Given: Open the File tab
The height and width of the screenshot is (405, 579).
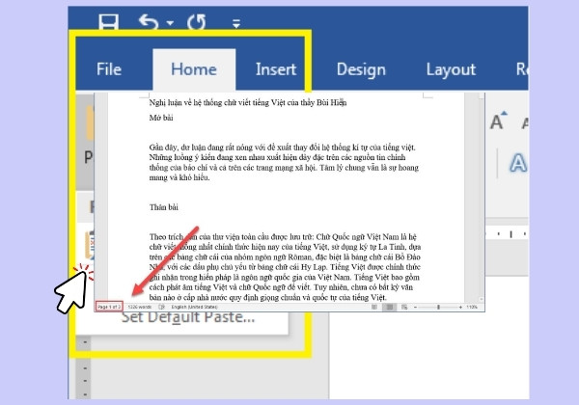Looking at the screenshot, I should (x=109, y=69).
